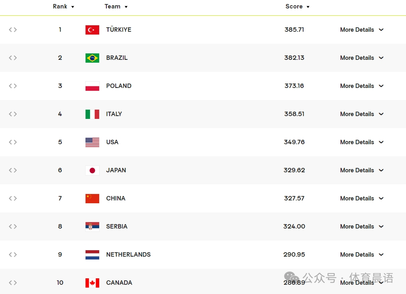Viewport: 406px width, 294px height.
Task: Open the CANADA team name link
Action: [119, 283]
